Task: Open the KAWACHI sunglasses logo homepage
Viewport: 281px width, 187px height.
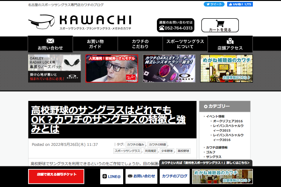Action: [x=80, y=22]
